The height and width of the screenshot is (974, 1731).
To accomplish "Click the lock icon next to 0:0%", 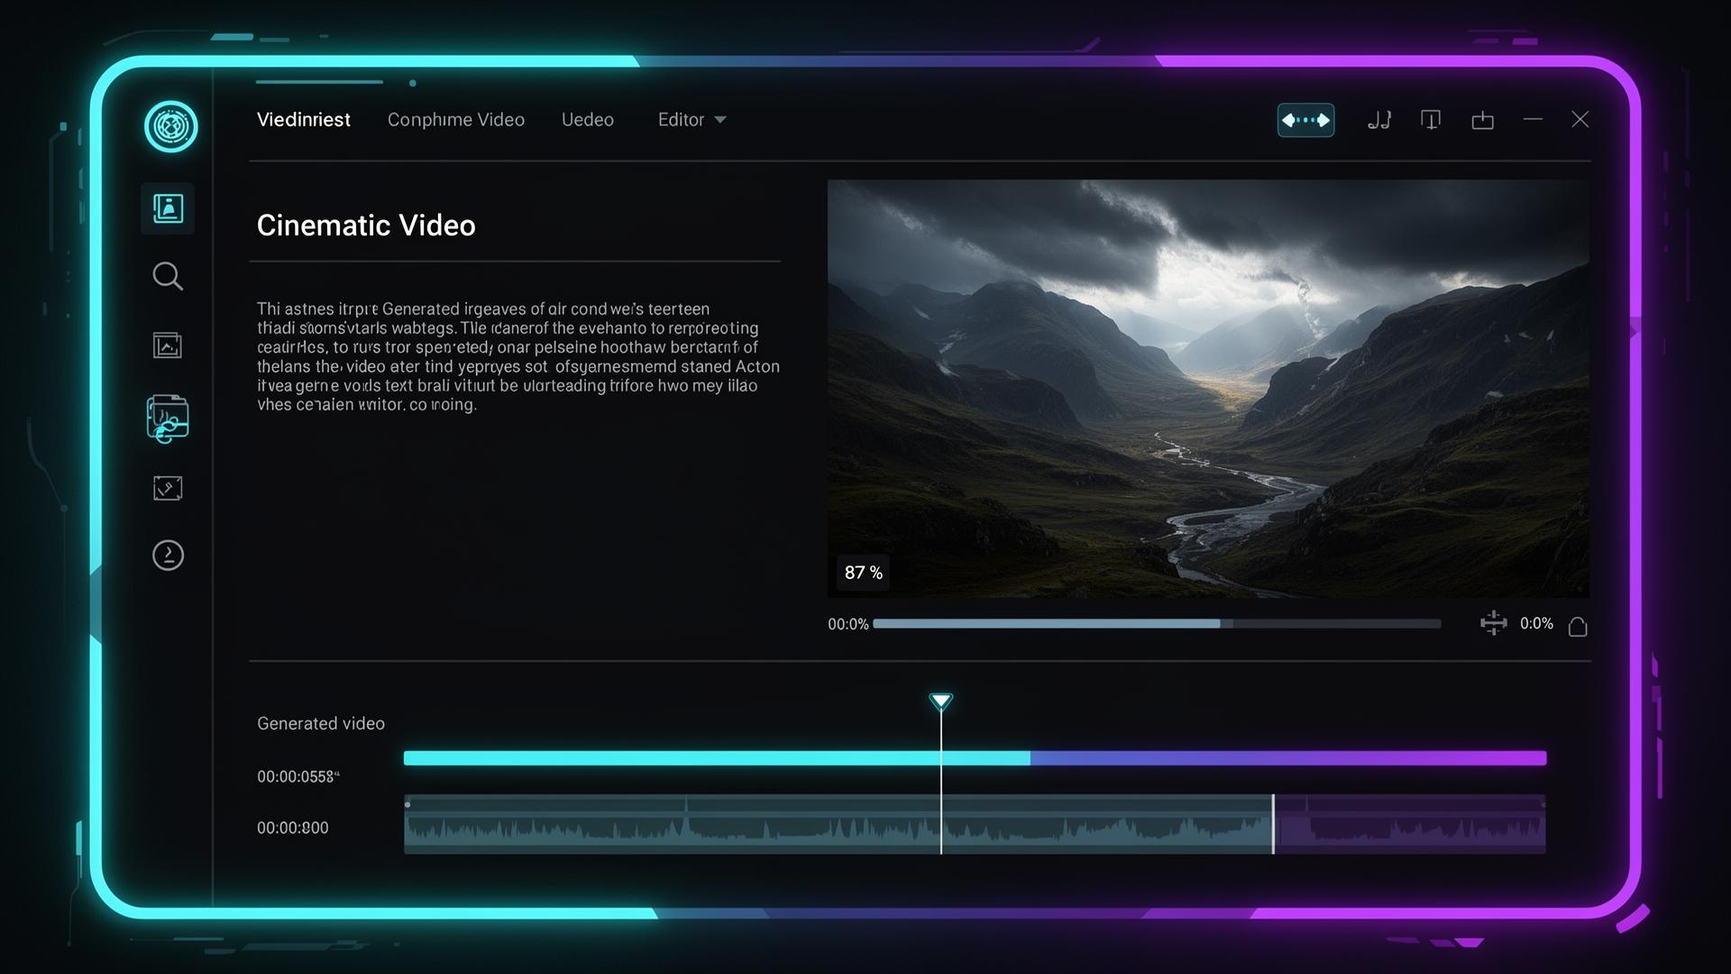I will pos(1578,626).
